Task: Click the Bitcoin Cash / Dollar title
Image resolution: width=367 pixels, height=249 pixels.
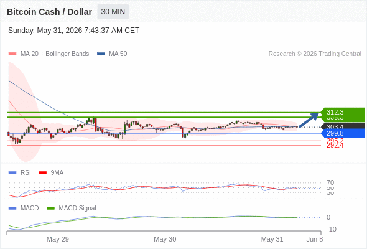Action: 49,12
